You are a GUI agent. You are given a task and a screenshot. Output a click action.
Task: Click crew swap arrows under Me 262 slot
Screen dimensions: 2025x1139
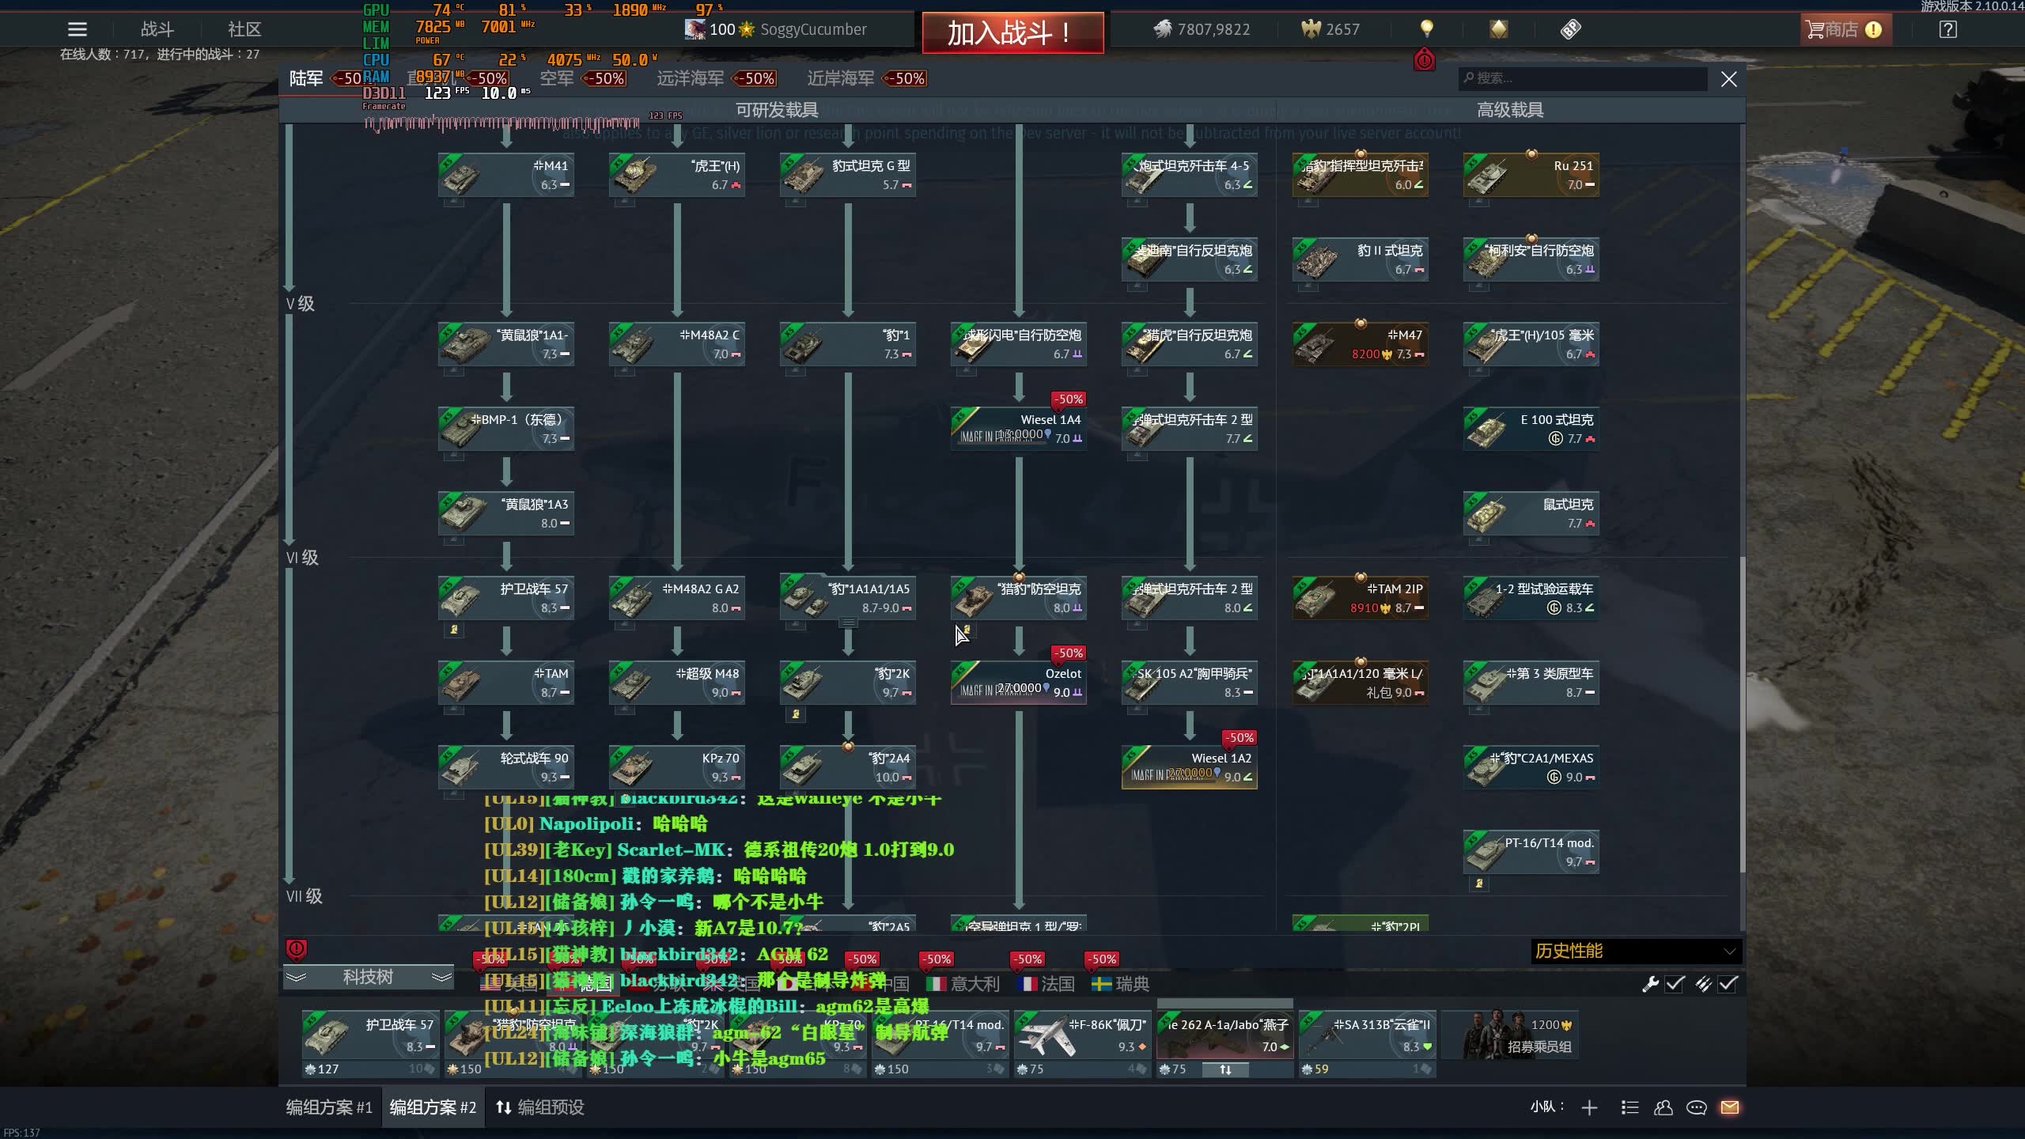[1225, 1069]
